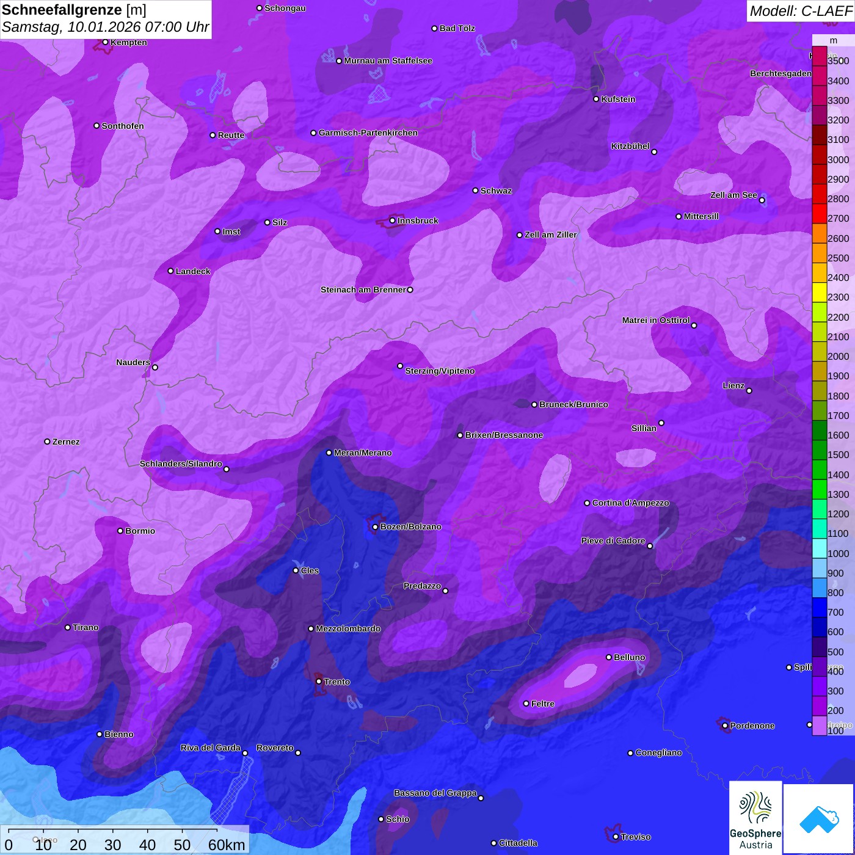This screenshot has height=855, width=855.
Task: Pick the 700 m blue legend swatch
Action: [x=819, y=608]
